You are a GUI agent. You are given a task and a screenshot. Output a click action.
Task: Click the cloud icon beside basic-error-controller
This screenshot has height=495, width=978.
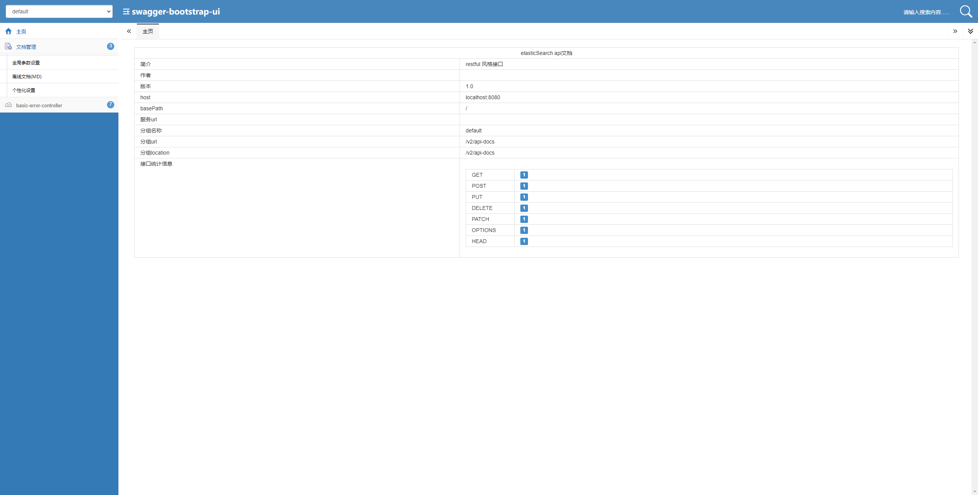click(8, 105)
